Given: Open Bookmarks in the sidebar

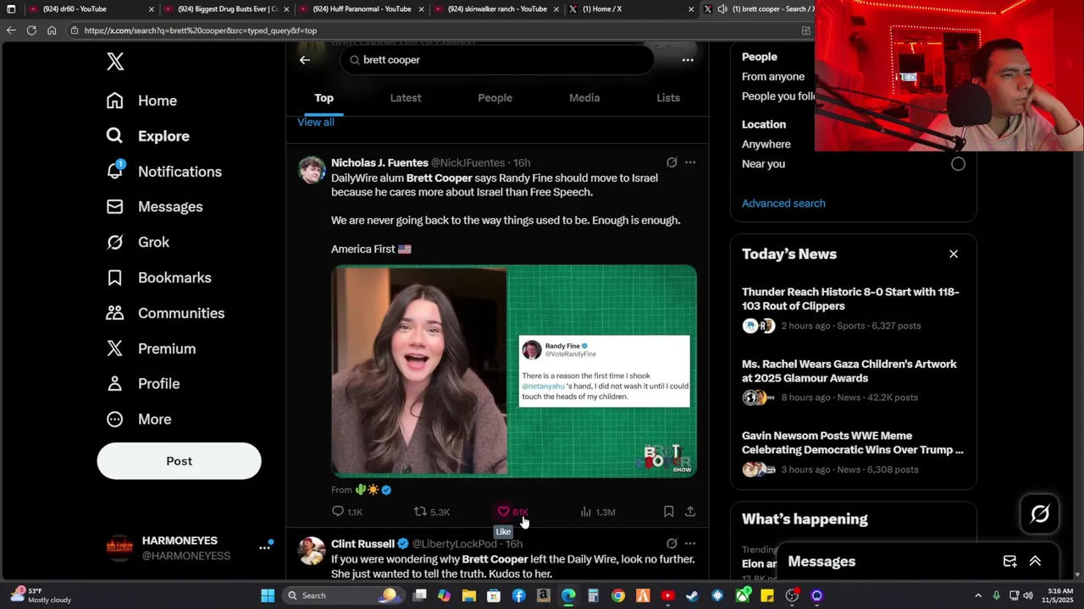Looking at the screenshot, I should point(158,278).
